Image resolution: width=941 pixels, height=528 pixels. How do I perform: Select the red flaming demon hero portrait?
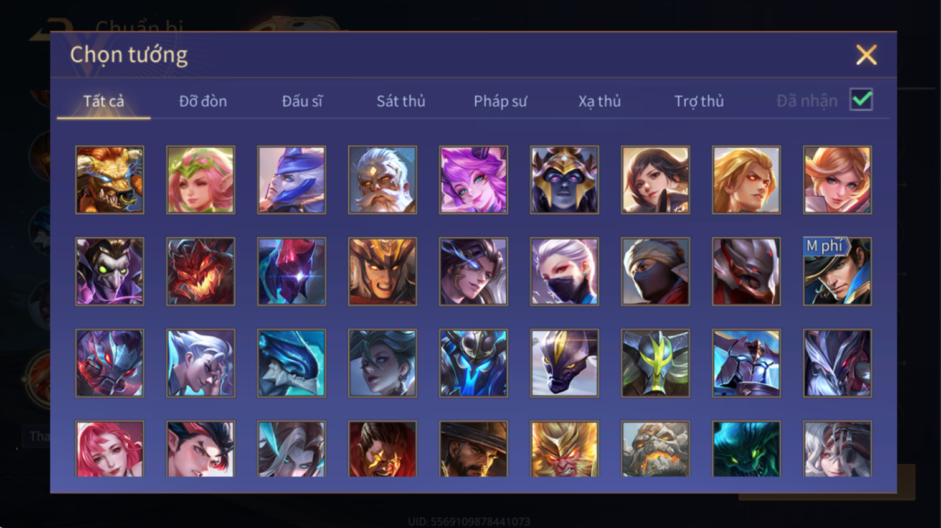pos(201,271)
